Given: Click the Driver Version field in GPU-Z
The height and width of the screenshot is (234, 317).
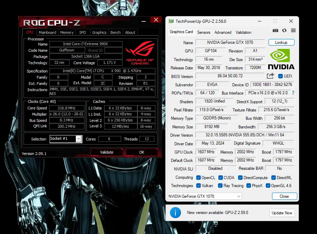Looking at the screenshot, I should point(245,135).
